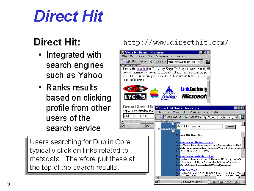The height and width of the screenshot is (191, 254).
Task: Click the page proxy icon beside Location, results window
Action: click(186, 117)
